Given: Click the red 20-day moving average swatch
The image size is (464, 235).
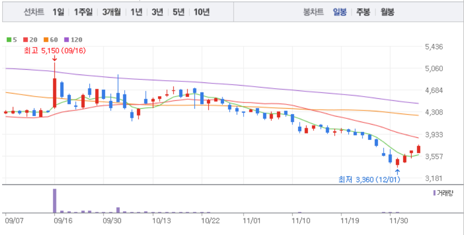Looking at the screenshot, I should pos(25,40).
